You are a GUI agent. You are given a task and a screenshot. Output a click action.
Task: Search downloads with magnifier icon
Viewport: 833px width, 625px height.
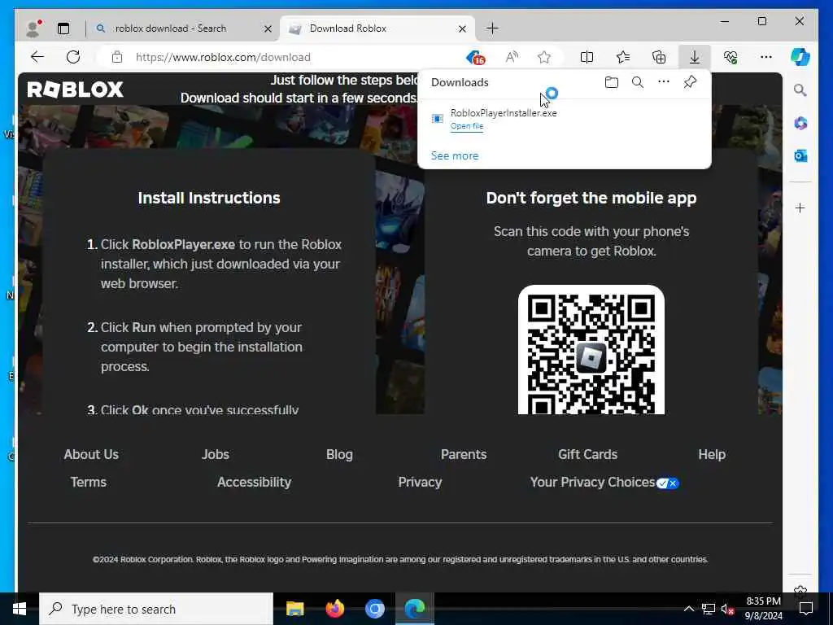point(638,82)
